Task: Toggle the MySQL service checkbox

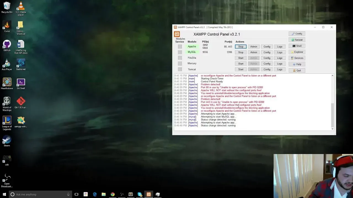Action: pyautogui.click(x=180, y=52)
